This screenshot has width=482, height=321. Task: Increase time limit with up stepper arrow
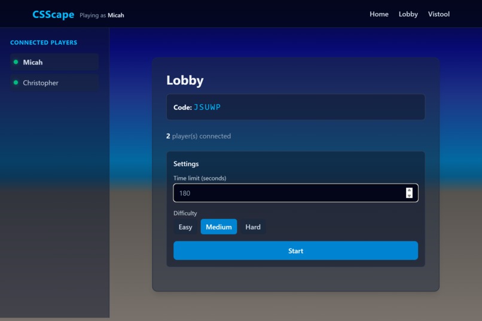tap(409, 190)
